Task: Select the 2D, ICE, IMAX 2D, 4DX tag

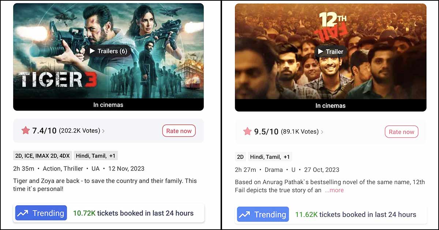Action: (x=43, y=156)
